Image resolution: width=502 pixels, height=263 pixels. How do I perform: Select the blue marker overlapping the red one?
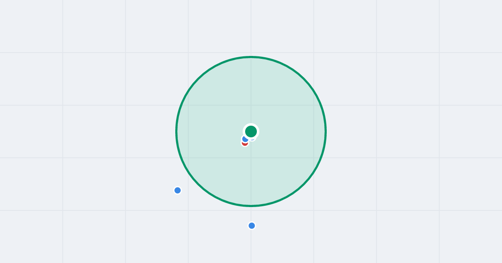point(245,139)
